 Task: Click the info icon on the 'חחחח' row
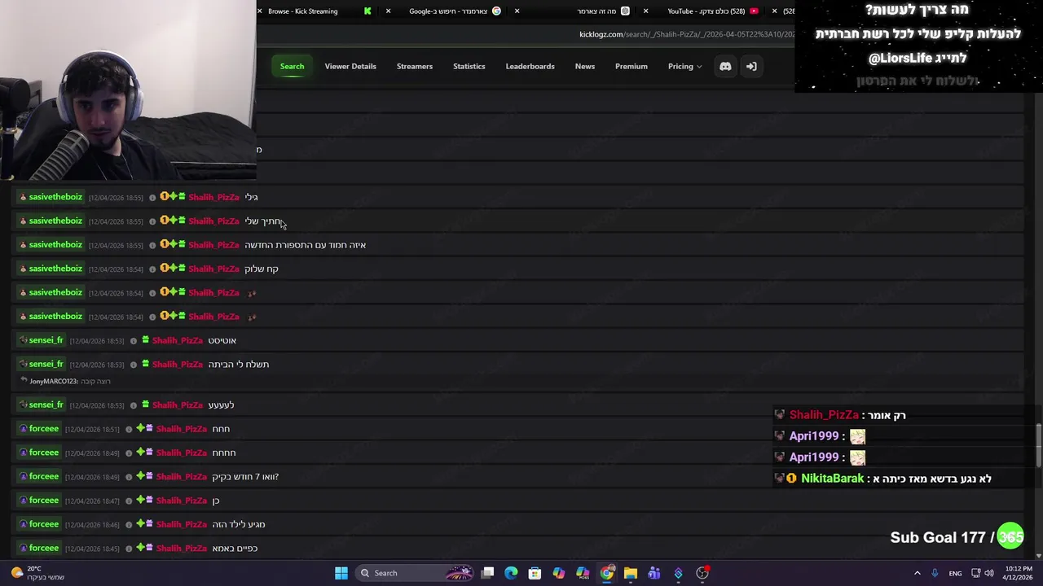coord(128,453)
